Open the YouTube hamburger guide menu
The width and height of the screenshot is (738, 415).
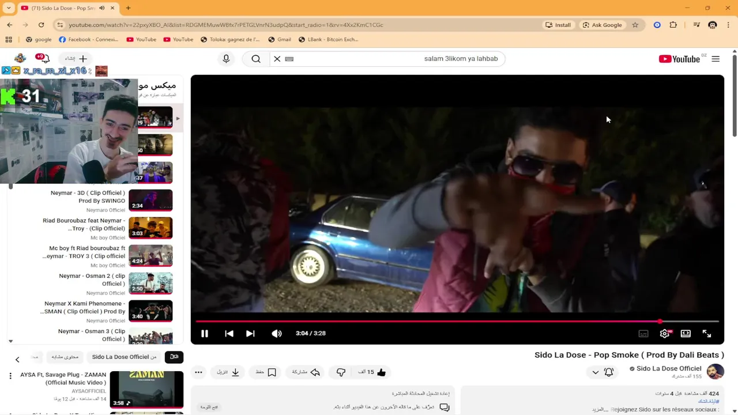click(x=716, y=59)
